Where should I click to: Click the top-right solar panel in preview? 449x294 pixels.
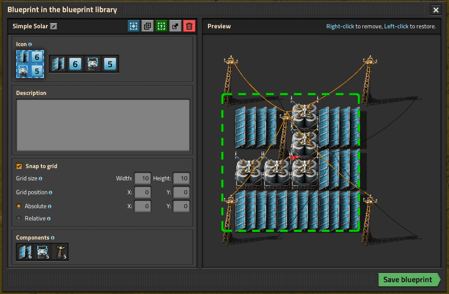tap(339, 127)
